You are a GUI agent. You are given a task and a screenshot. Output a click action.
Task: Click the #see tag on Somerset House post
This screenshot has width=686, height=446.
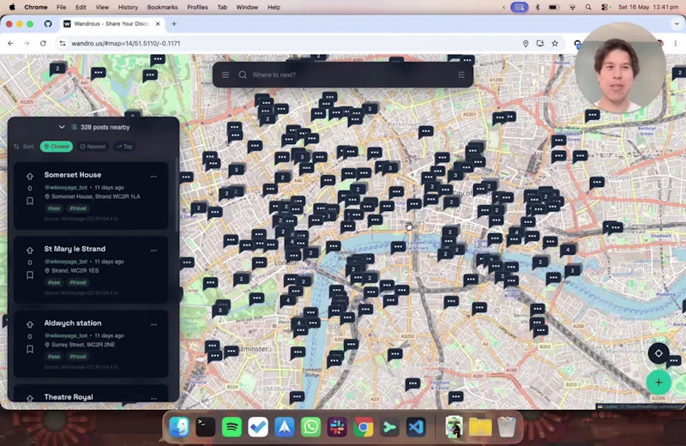(x=54, y=208)
